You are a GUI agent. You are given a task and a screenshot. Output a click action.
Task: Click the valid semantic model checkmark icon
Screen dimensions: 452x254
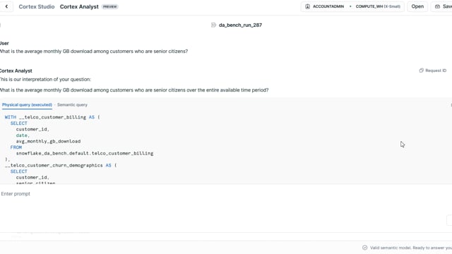pos(364,248)
